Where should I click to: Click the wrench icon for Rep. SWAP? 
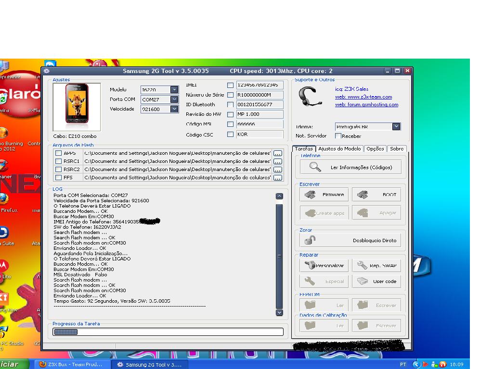[362, 265]
